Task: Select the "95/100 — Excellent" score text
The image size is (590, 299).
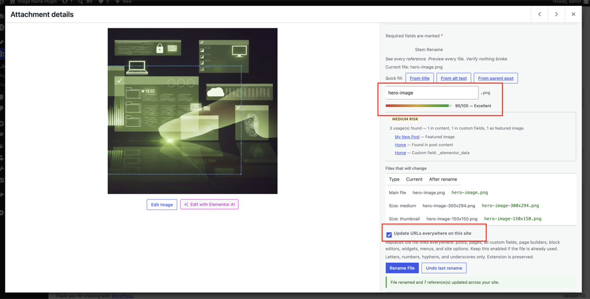Action: [x=473, y=106]
